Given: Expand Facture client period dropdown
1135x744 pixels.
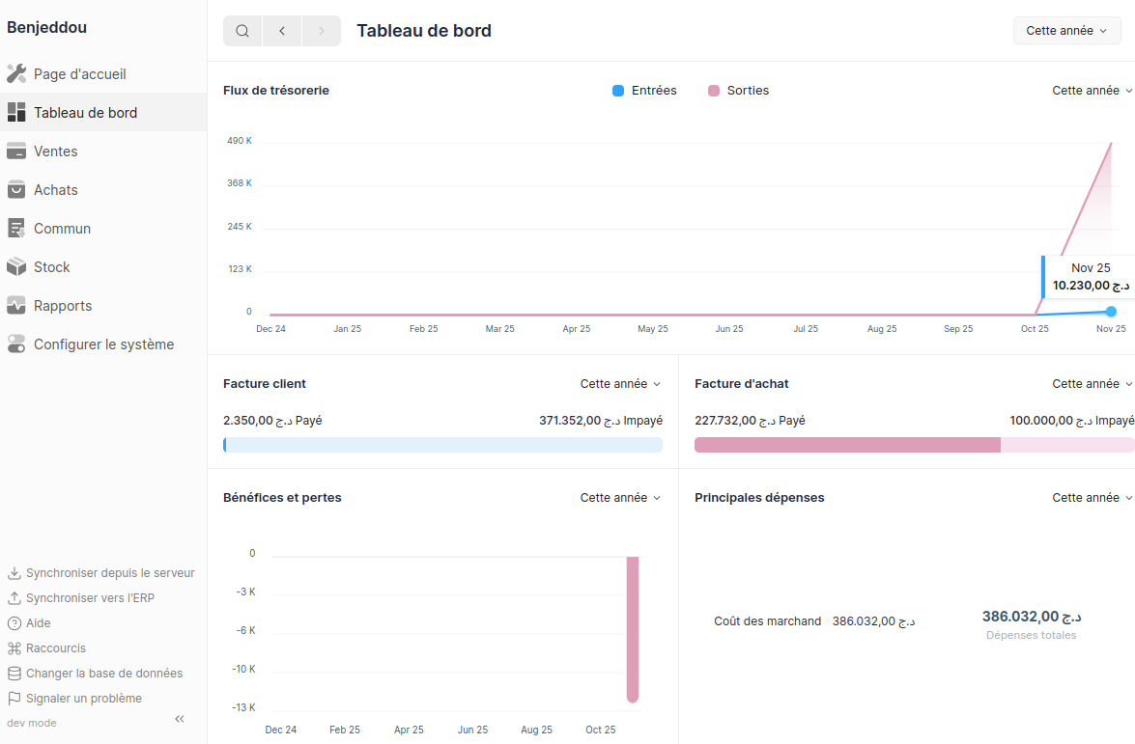Looking at the screenshot, I should pyautogui.click(x=620, y=384).
